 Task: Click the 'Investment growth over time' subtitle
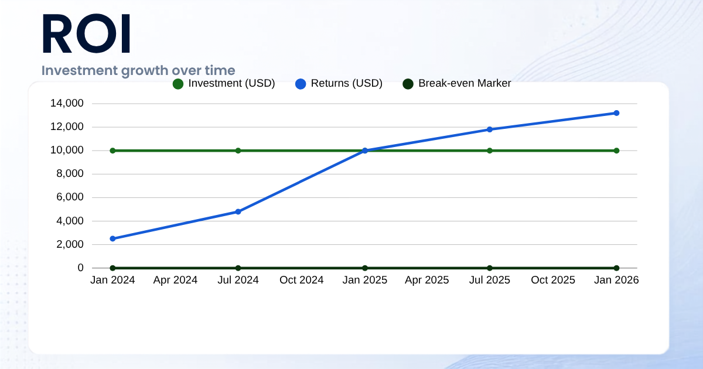tap(138, 70)
